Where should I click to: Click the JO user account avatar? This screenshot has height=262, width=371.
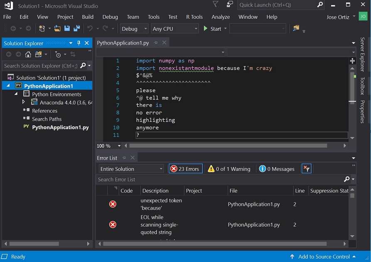click(363, 16)
